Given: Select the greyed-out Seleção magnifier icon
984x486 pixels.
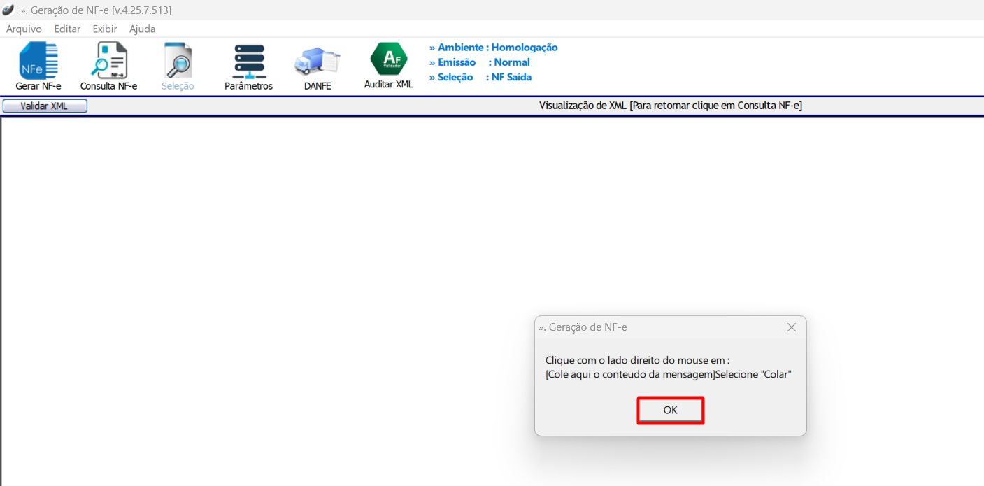Looking at the screenshot, I should click(178, 61).
